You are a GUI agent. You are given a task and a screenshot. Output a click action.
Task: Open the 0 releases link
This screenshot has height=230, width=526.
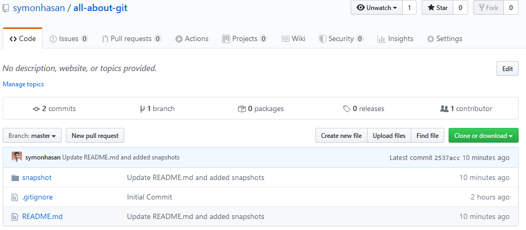point(364,108)
